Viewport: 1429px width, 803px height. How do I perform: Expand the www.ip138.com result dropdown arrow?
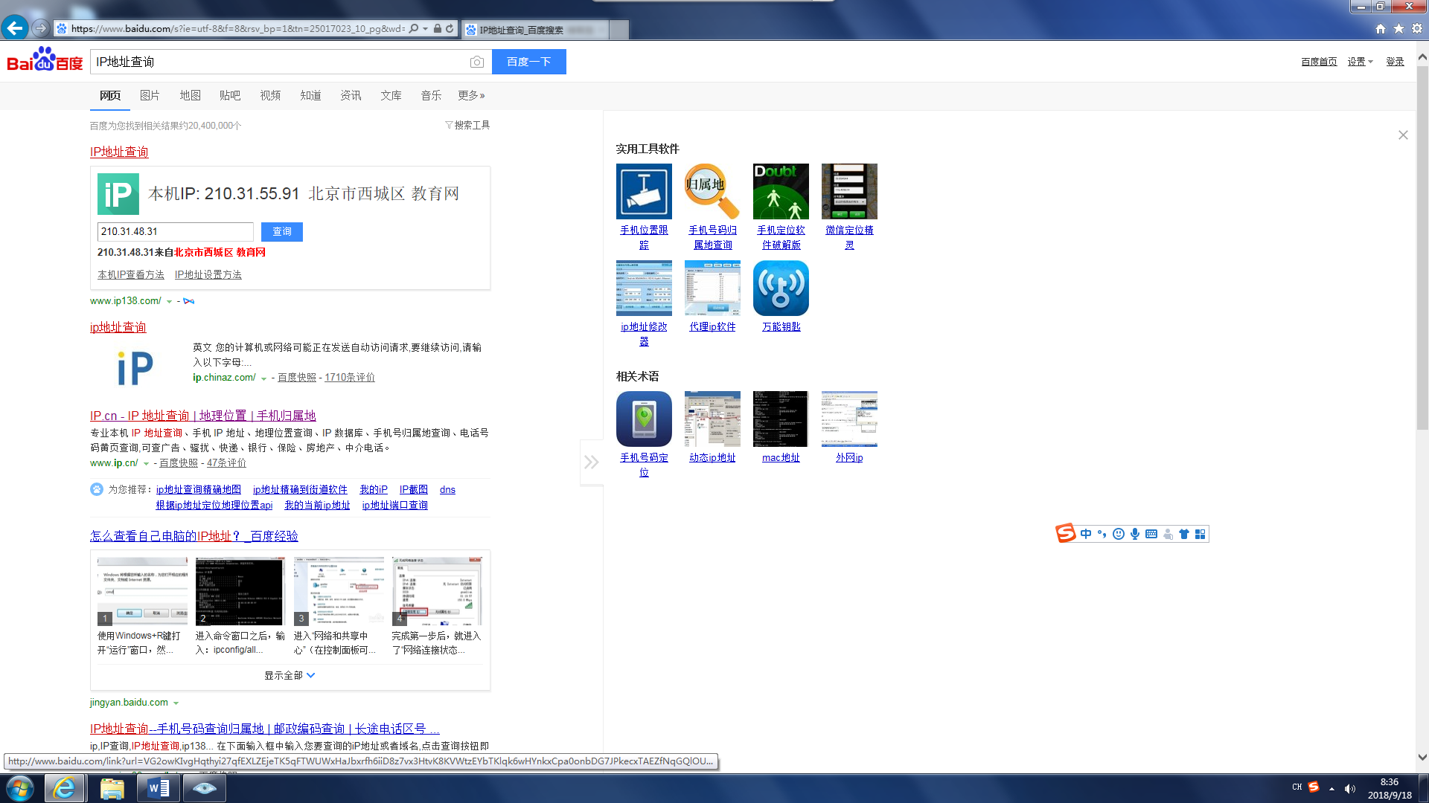tap(169, 302)
